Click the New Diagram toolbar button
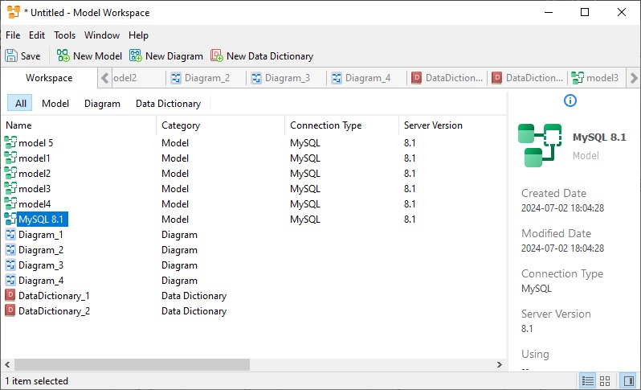This screenshot has height=390, width=641. [166, 55]
